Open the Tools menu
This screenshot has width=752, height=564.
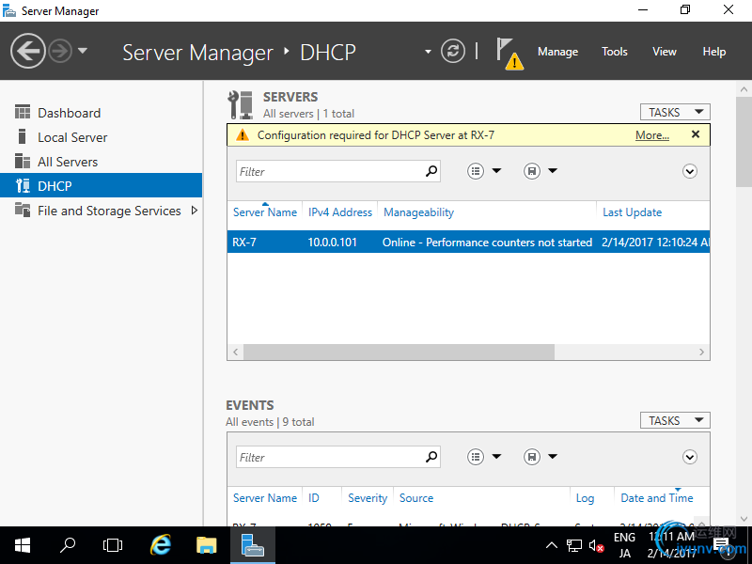(615, 52)
